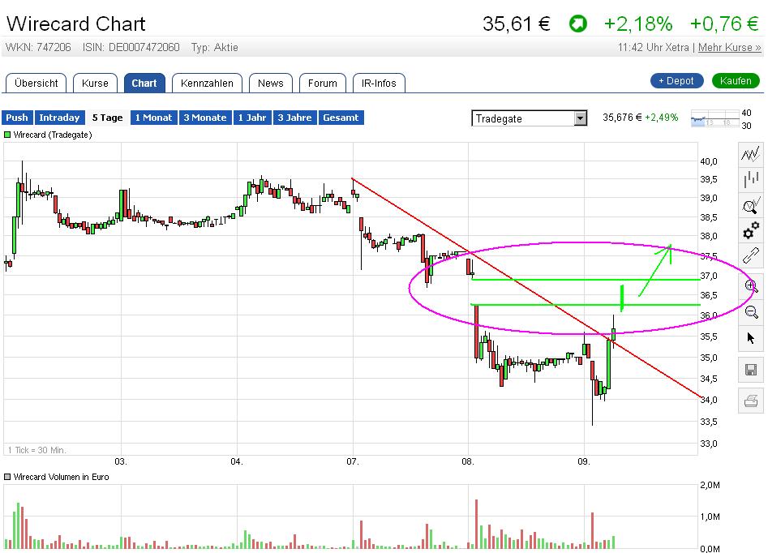Click the chain link icon
The width and height of the screenshot is (768, 553).
pyautogui.click(x=750, y=255)
